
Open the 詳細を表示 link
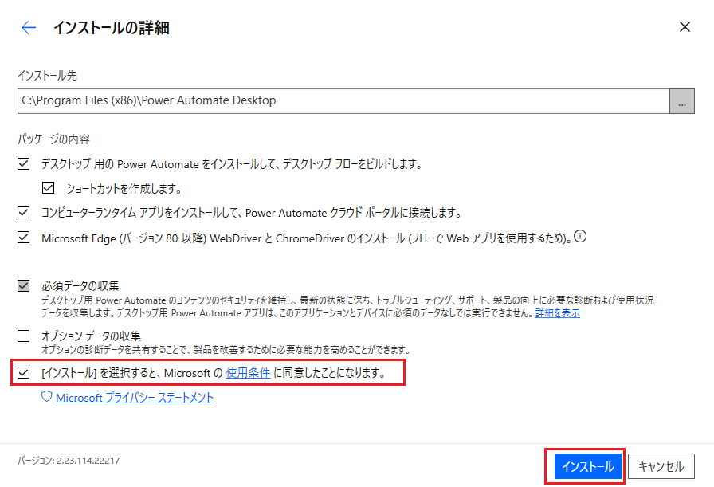coord(557,313)
